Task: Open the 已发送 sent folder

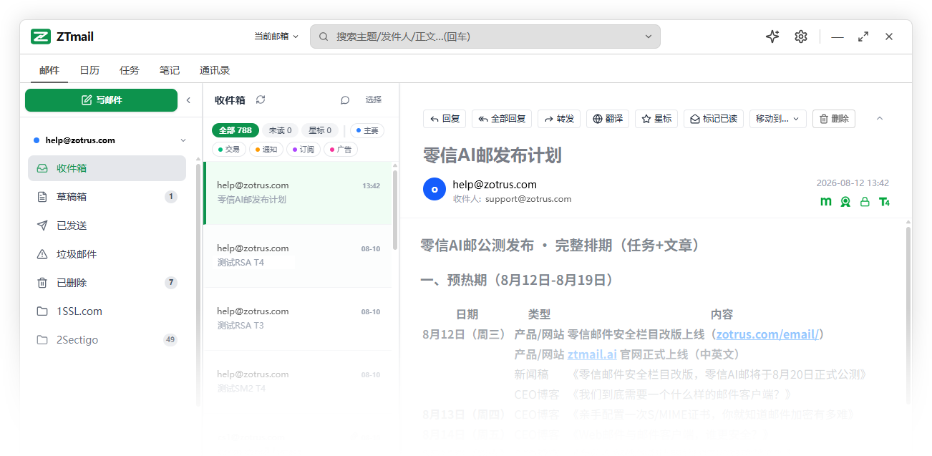Action: tap(107, 225)
